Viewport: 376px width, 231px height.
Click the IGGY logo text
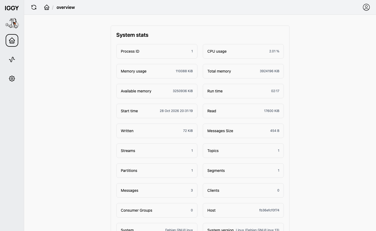[12, 8]
